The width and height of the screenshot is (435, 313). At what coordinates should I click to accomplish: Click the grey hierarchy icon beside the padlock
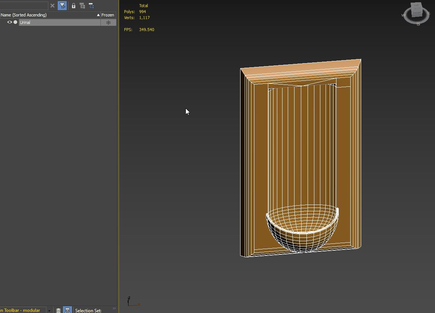tap(82, 6)
